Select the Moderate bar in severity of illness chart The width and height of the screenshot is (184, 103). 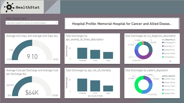[82, 53]
